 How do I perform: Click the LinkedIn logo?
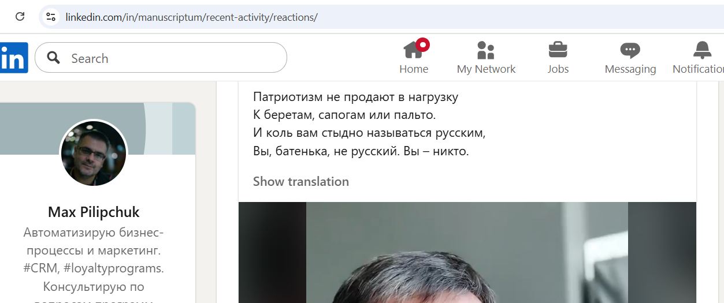click(x=13, y=58)
